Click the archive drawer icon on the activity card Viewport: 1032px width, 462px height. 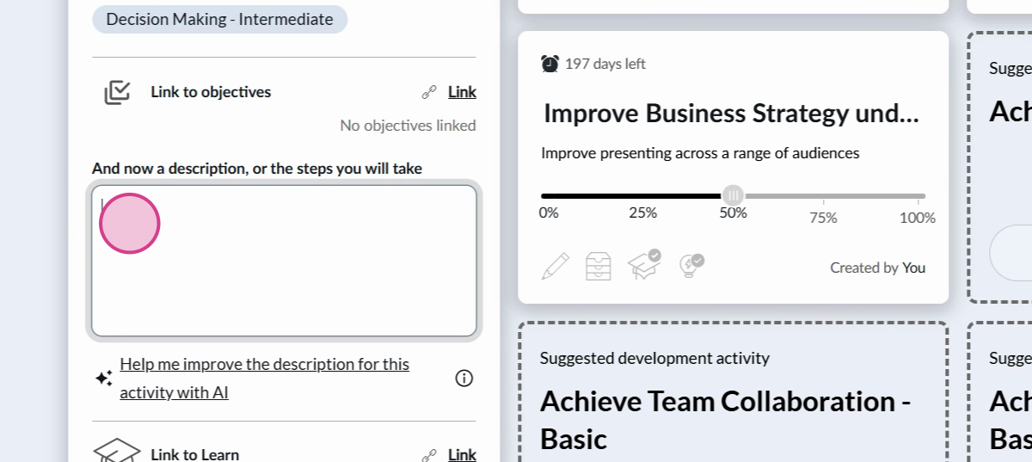tap(599, 267)
